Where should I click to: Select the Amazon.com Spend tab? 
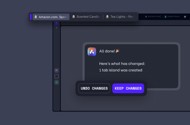(x=51, y=17)
